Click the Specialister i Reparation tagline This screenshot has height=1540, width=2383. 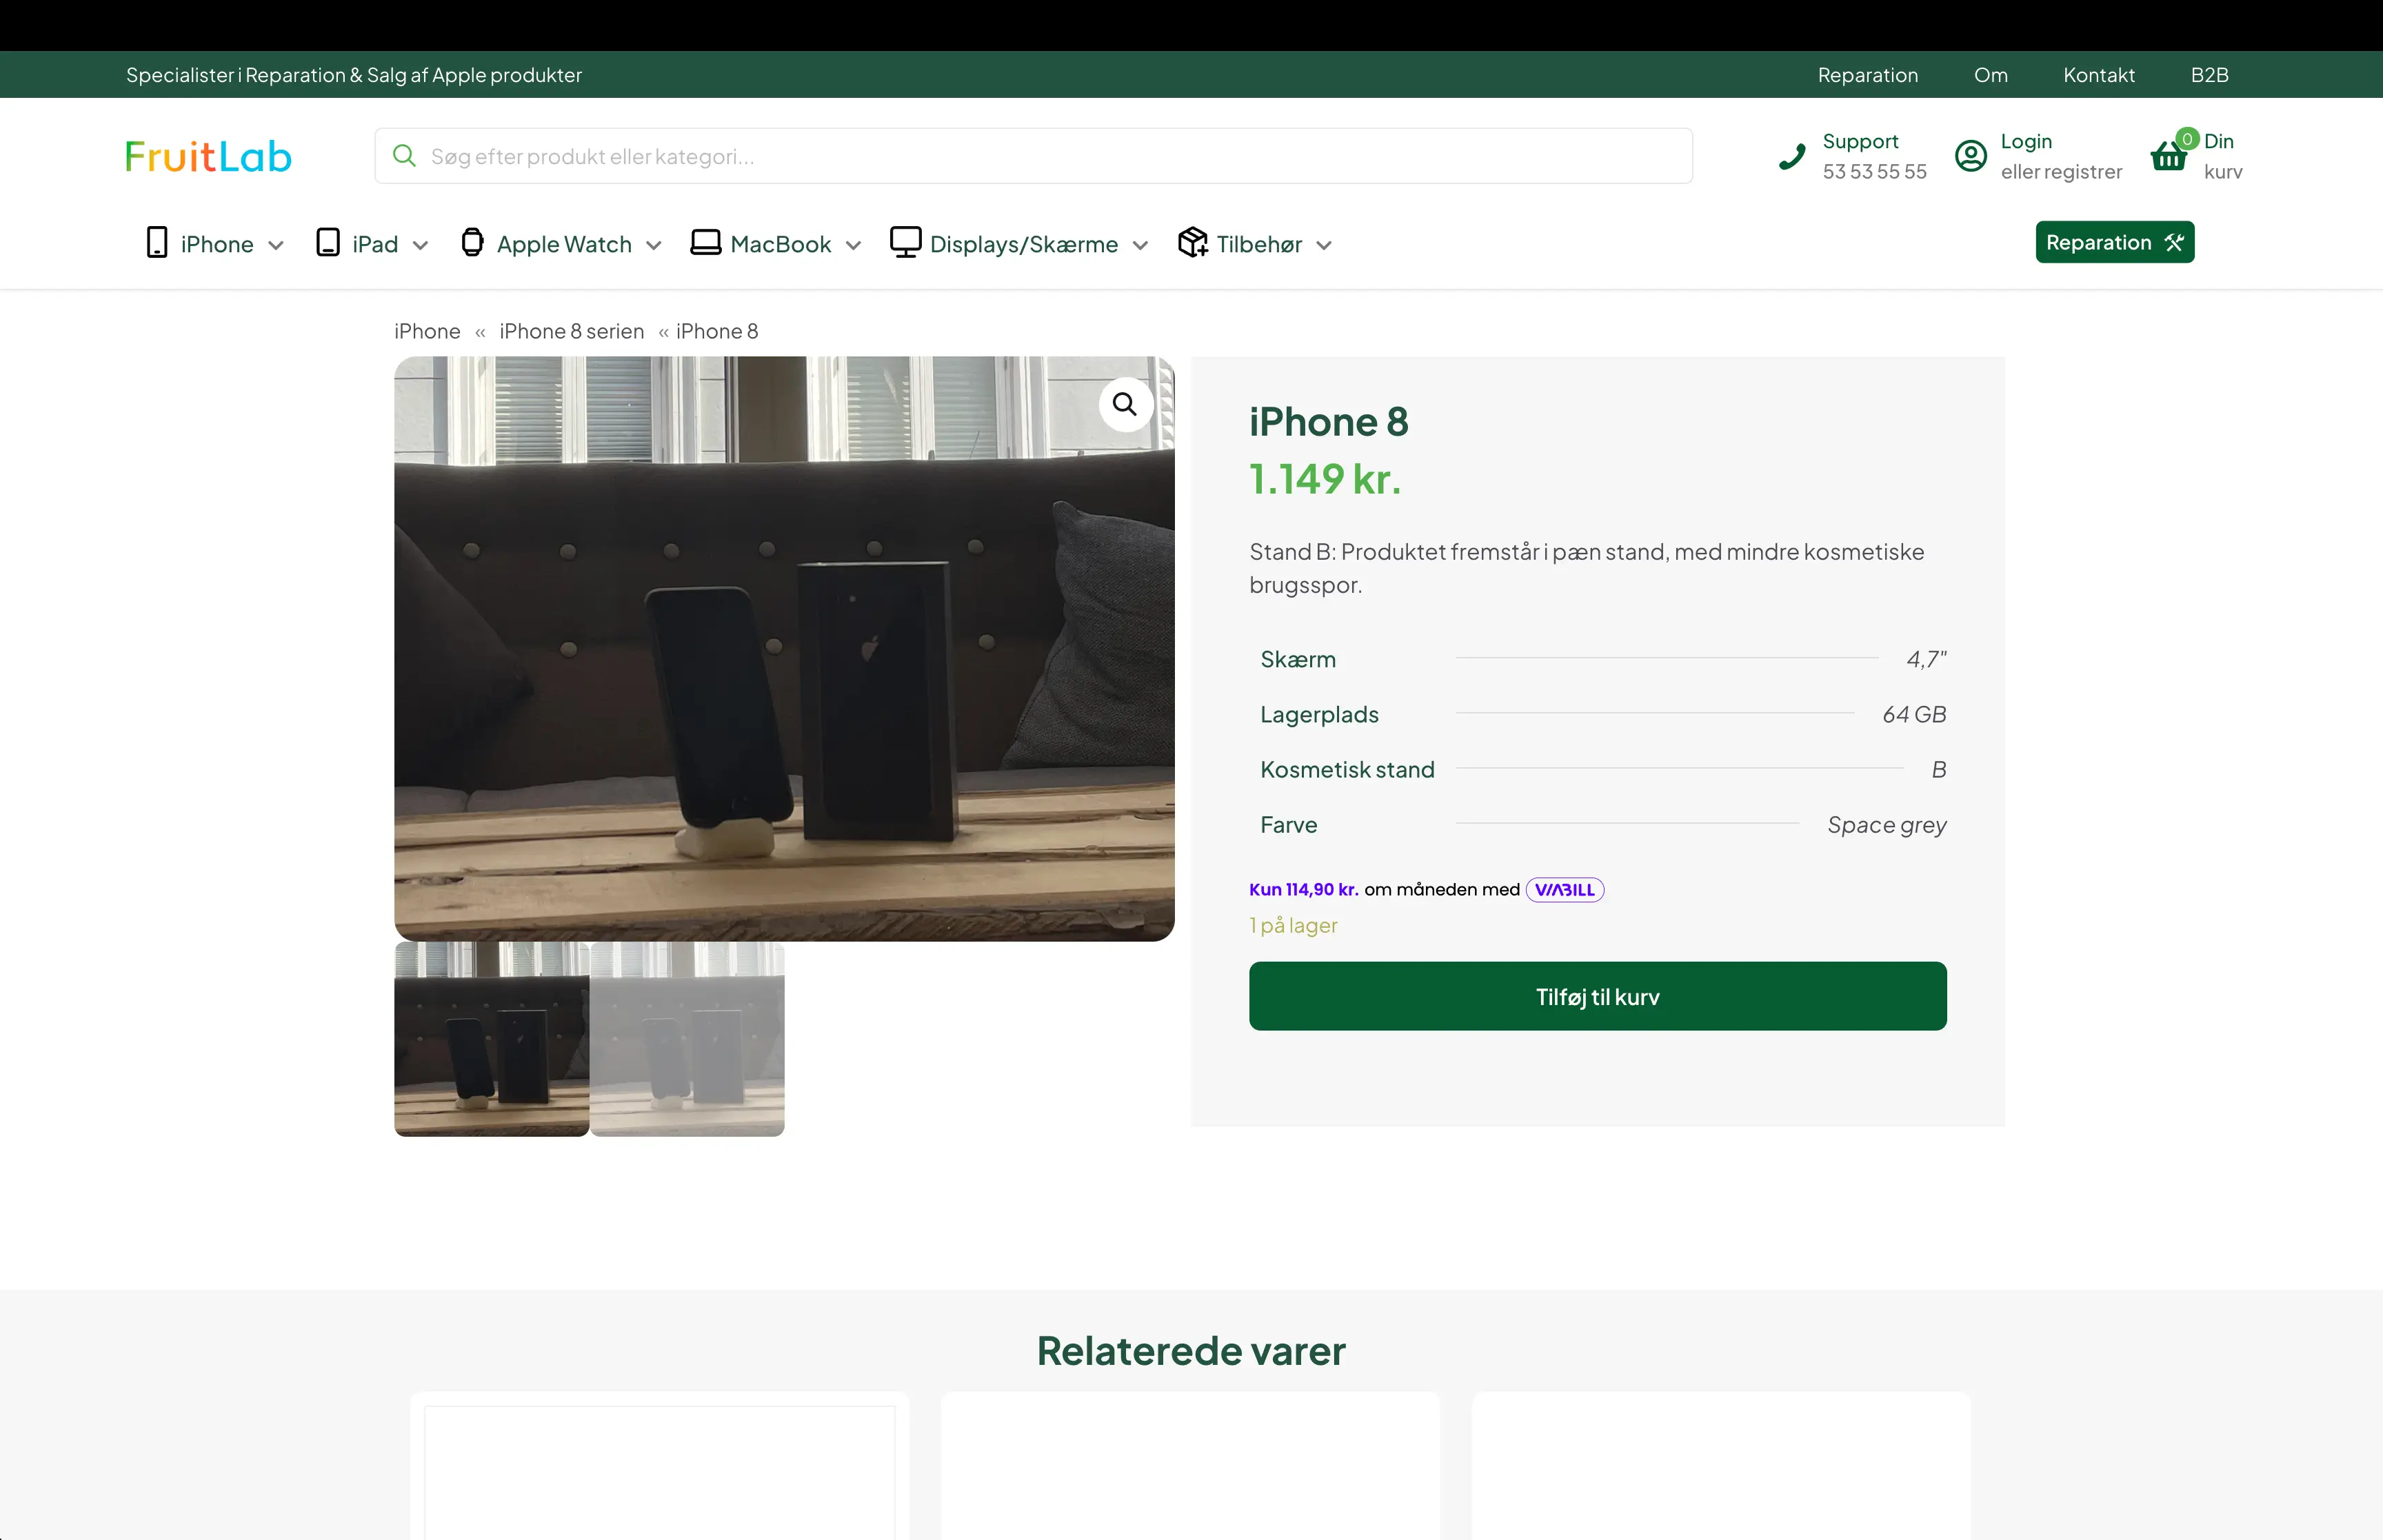pyautogui.click(x=354, y=75)
